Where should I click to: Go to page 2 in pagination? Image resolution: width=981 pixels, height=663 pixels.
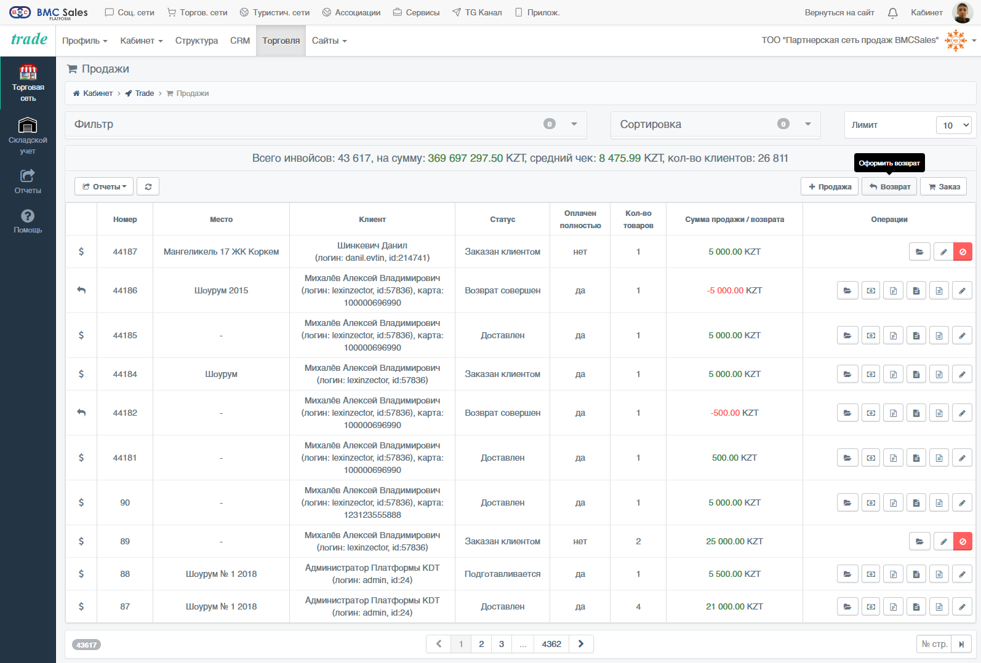tap(481, 644)
